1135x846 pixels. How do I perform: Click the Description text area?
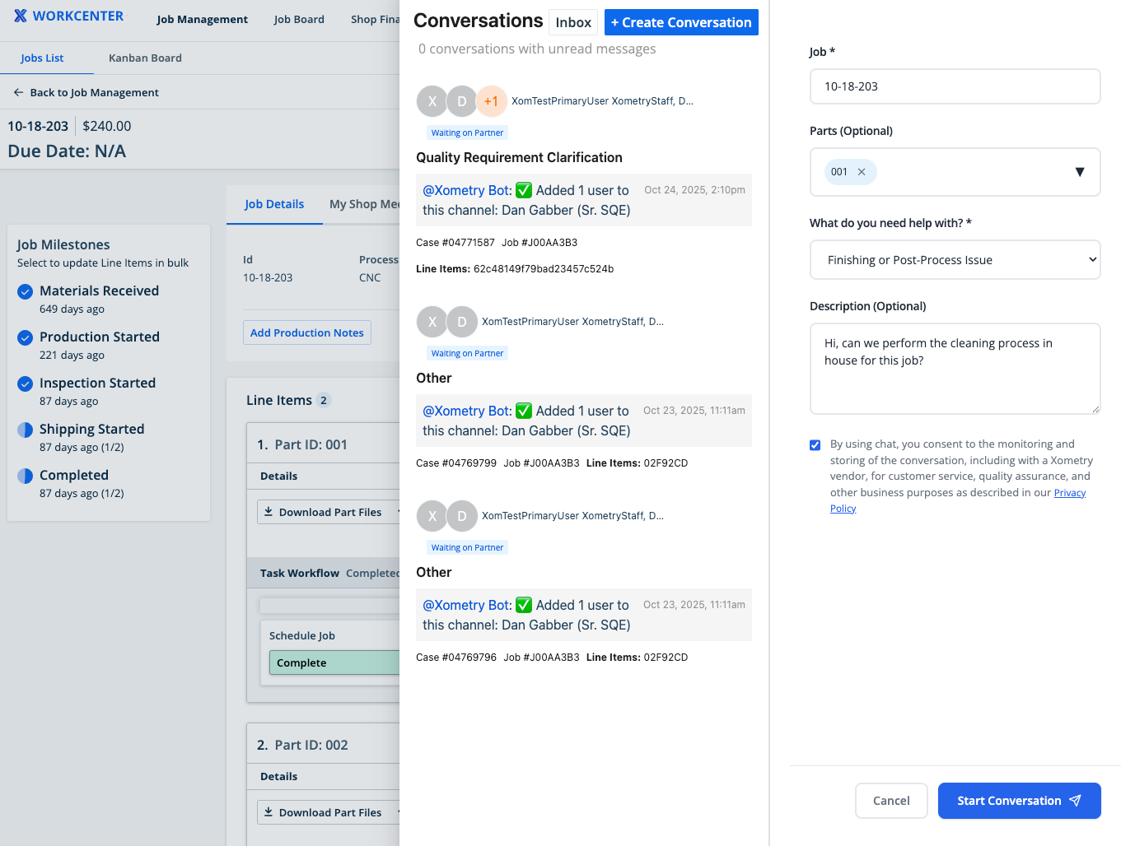coord(955,369)
